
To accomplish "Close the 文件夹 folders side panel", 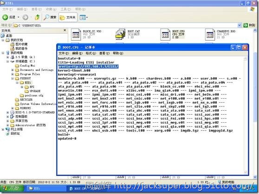I will pos(65,31).
